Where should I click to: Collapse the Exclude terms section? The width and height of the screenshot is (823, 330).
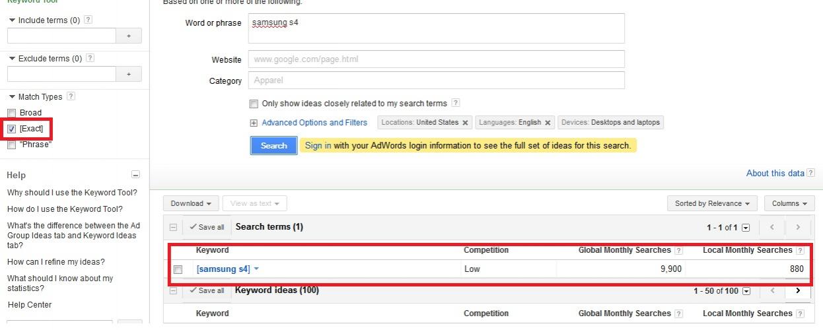tap(12, 59)
